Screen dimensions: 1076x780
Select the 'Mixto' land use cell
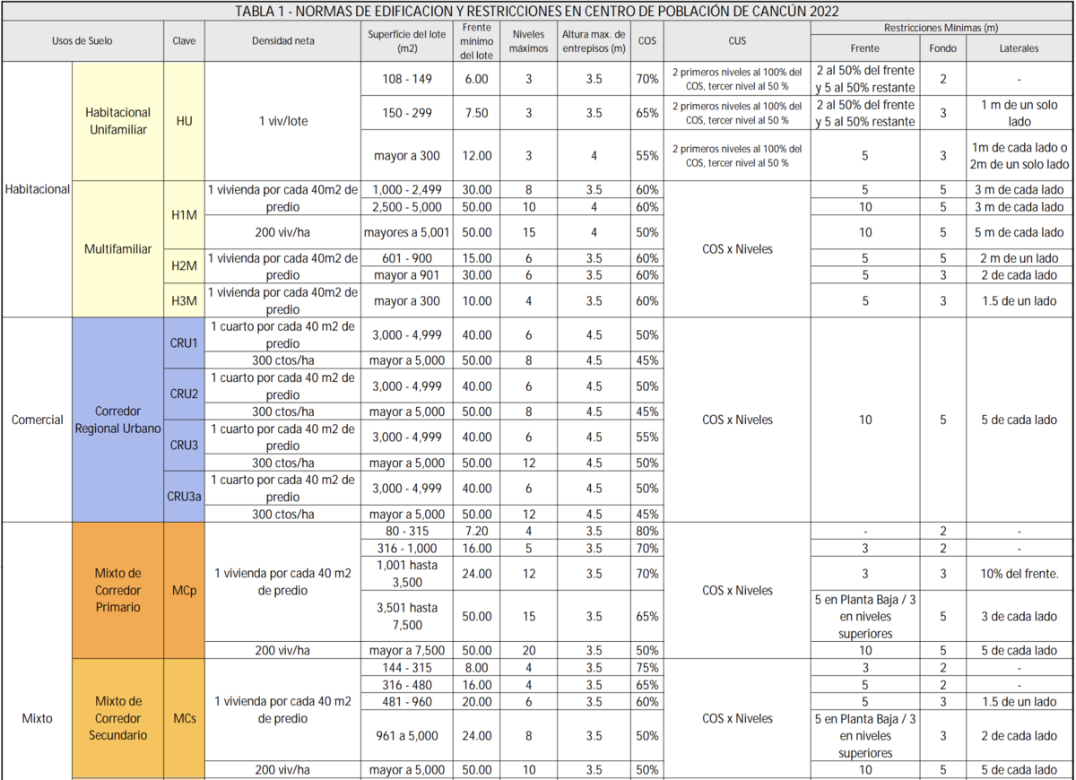pyautogui.click(x=37, y=718)
